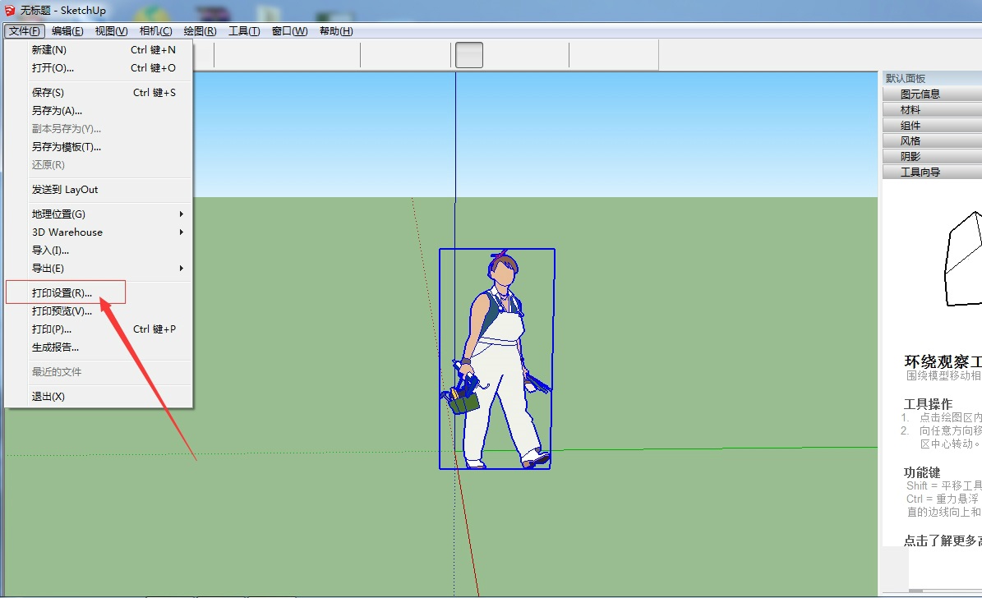Select 发送到 LayOut from the menu
This screenshot has width=982, height=598.
65,190
